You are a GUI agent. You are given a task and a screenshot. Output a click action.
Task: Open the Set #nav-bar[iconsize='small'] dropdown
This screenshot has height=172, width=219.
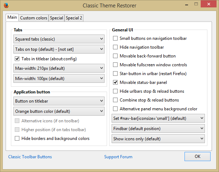[x=158, y=118]
